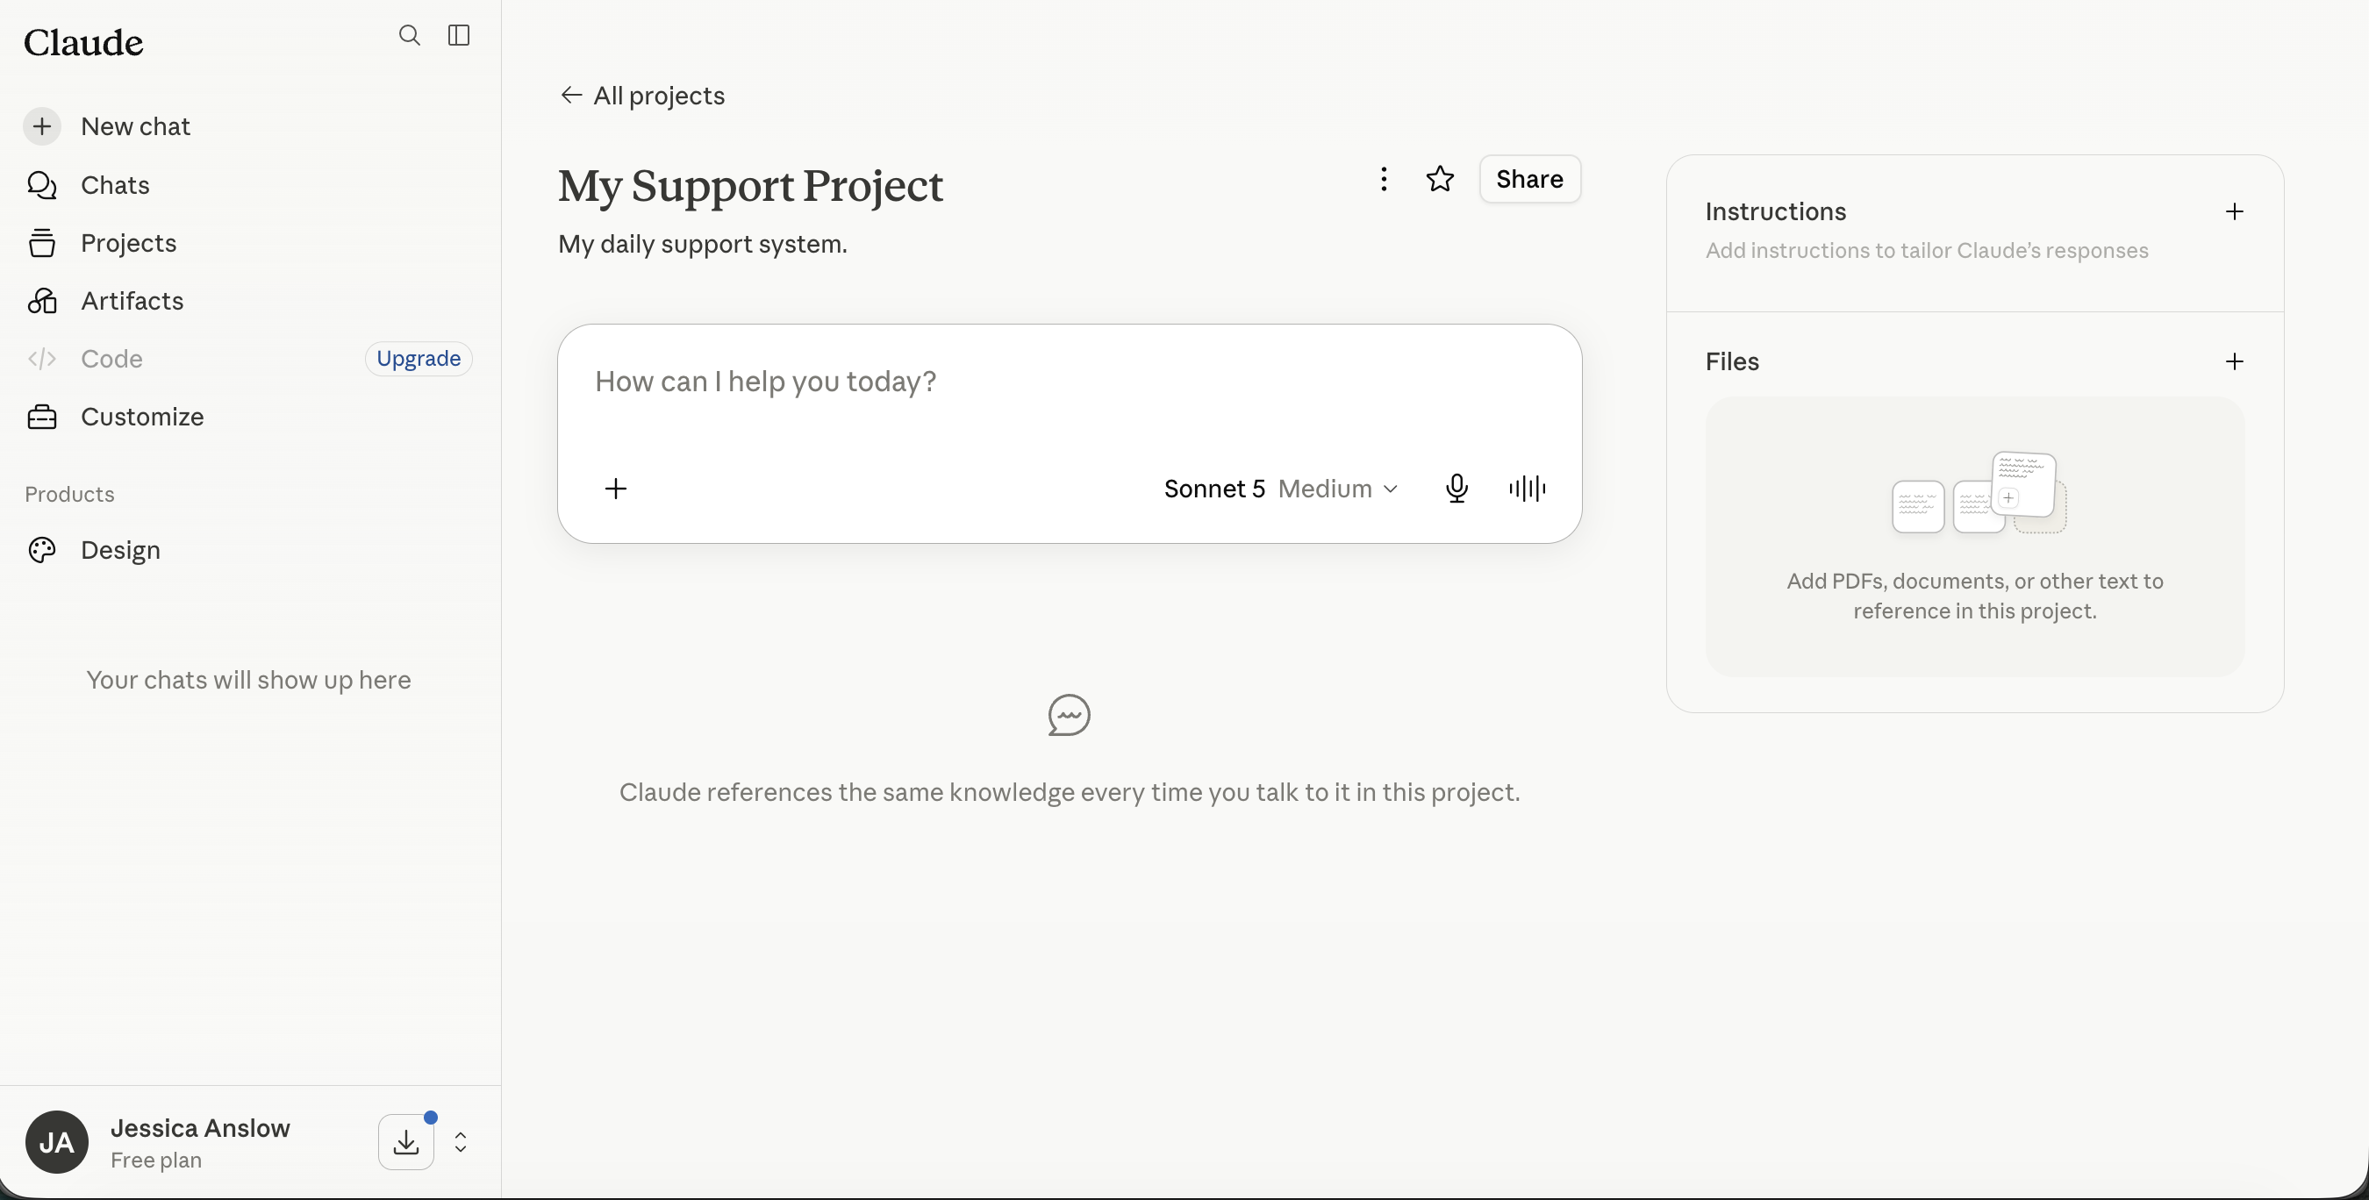Open Design under Products
This screenshot has height=1200, width=2369.
pyautogui.click(x=248, y=550)
